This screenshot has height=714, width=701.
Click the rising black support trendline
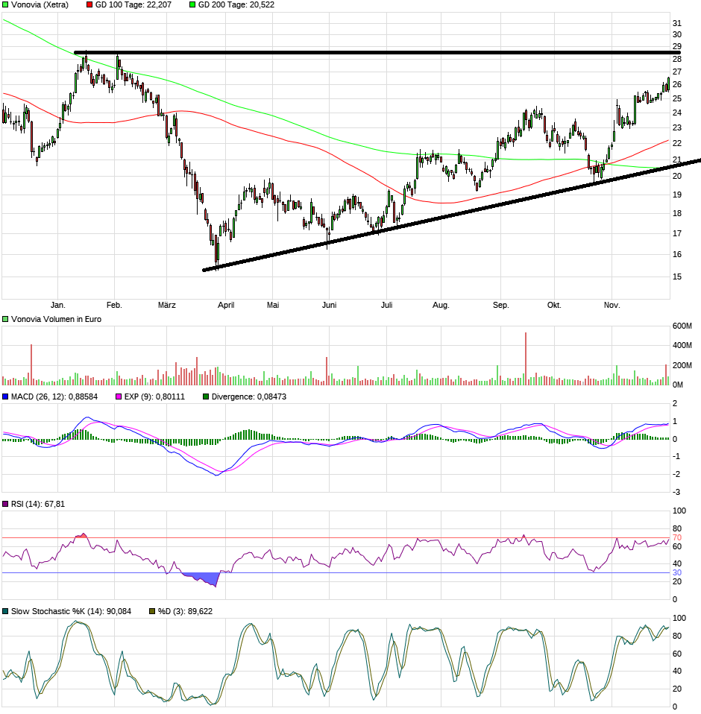pyautogui.click(x=452, y=215)
